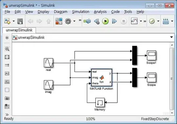The height and width of the screenshot is (124, 177).
Task: Run the simulation with the green play button
Action: [x=106, y=21]
